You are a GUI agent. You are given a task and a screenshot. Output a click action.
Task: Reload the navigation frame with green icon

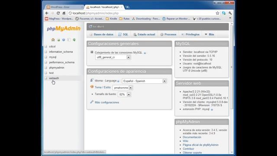[x=74, y=40]
